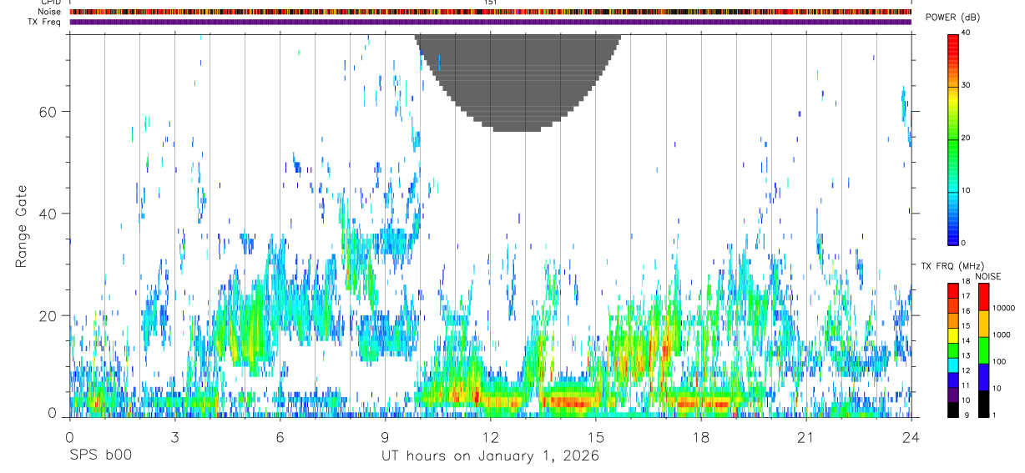Click the 1 label in NOISE legend
Image resolution: width=1025 pixels, height=473 pixels.
(994, 415)
